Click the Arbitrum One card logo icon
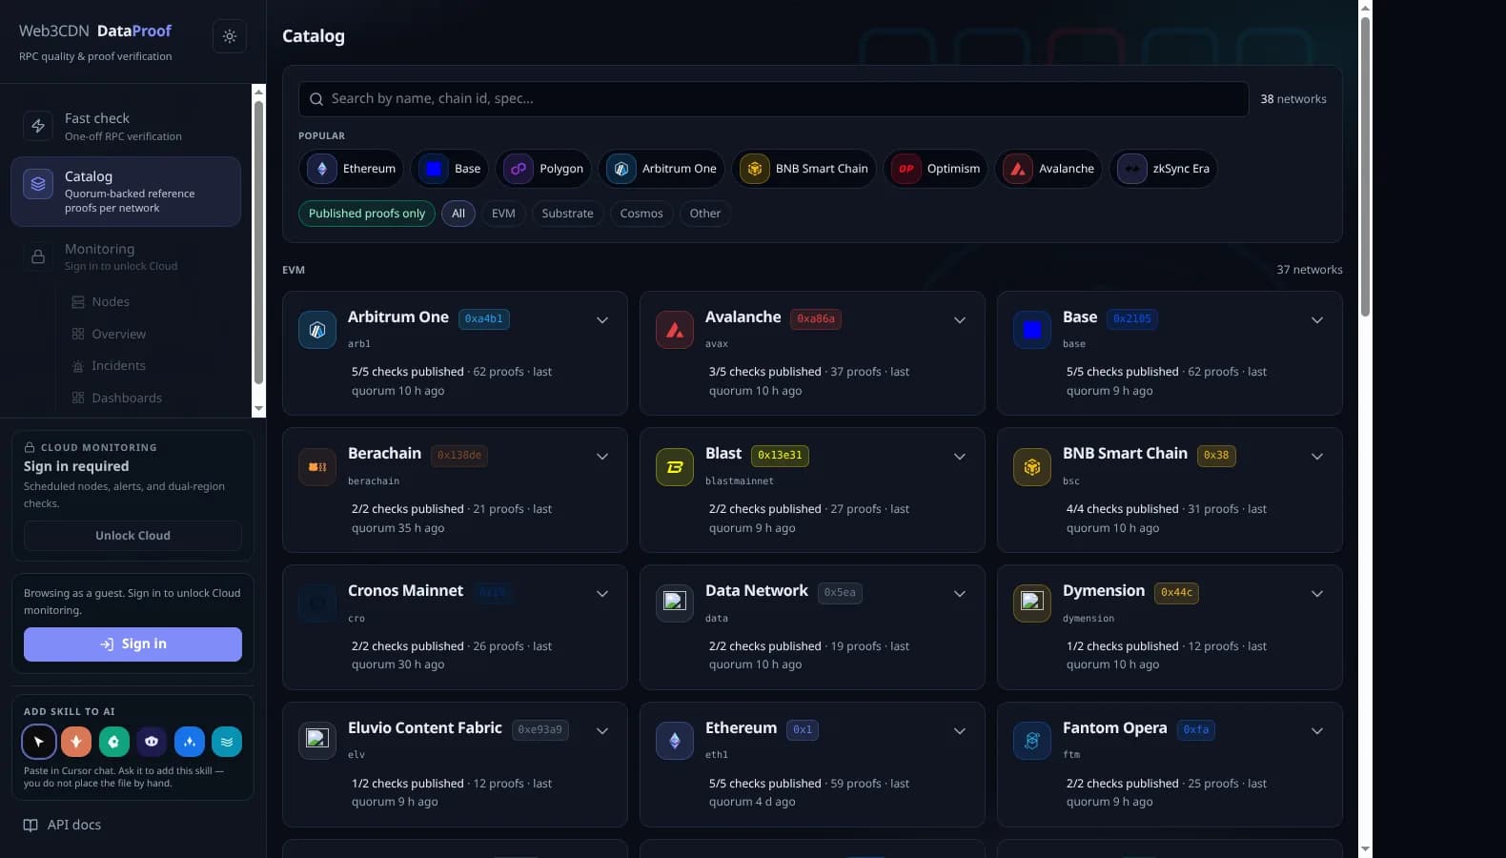1506x858 pixels. click(x=317, y=330)
